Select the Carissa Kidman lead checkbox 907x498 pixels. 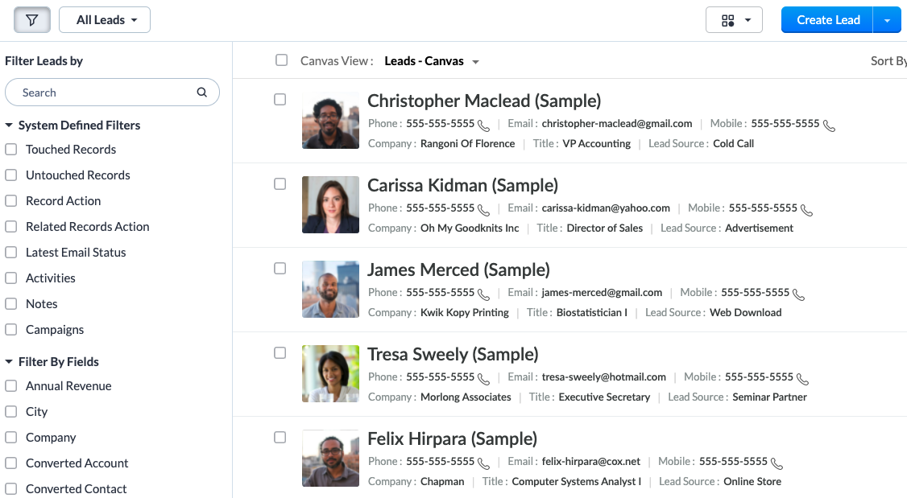click(280, 184)
